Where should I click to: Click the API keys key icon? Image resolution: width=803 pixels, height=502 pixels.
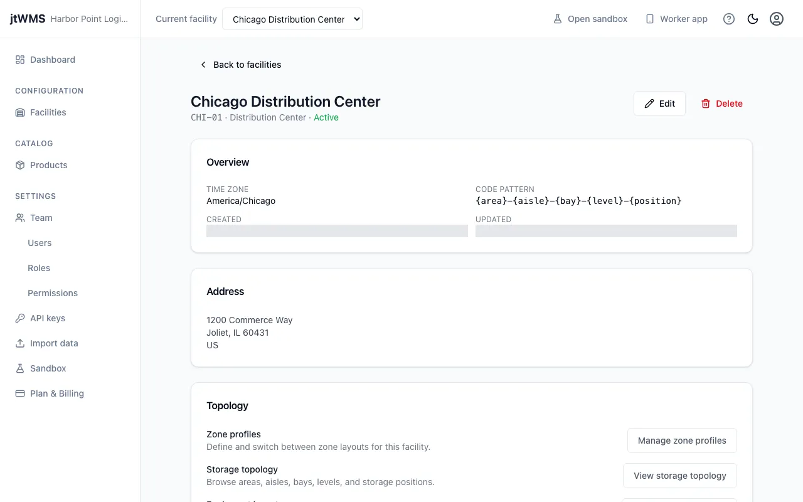pyautogui.click(x=20, y=318)
